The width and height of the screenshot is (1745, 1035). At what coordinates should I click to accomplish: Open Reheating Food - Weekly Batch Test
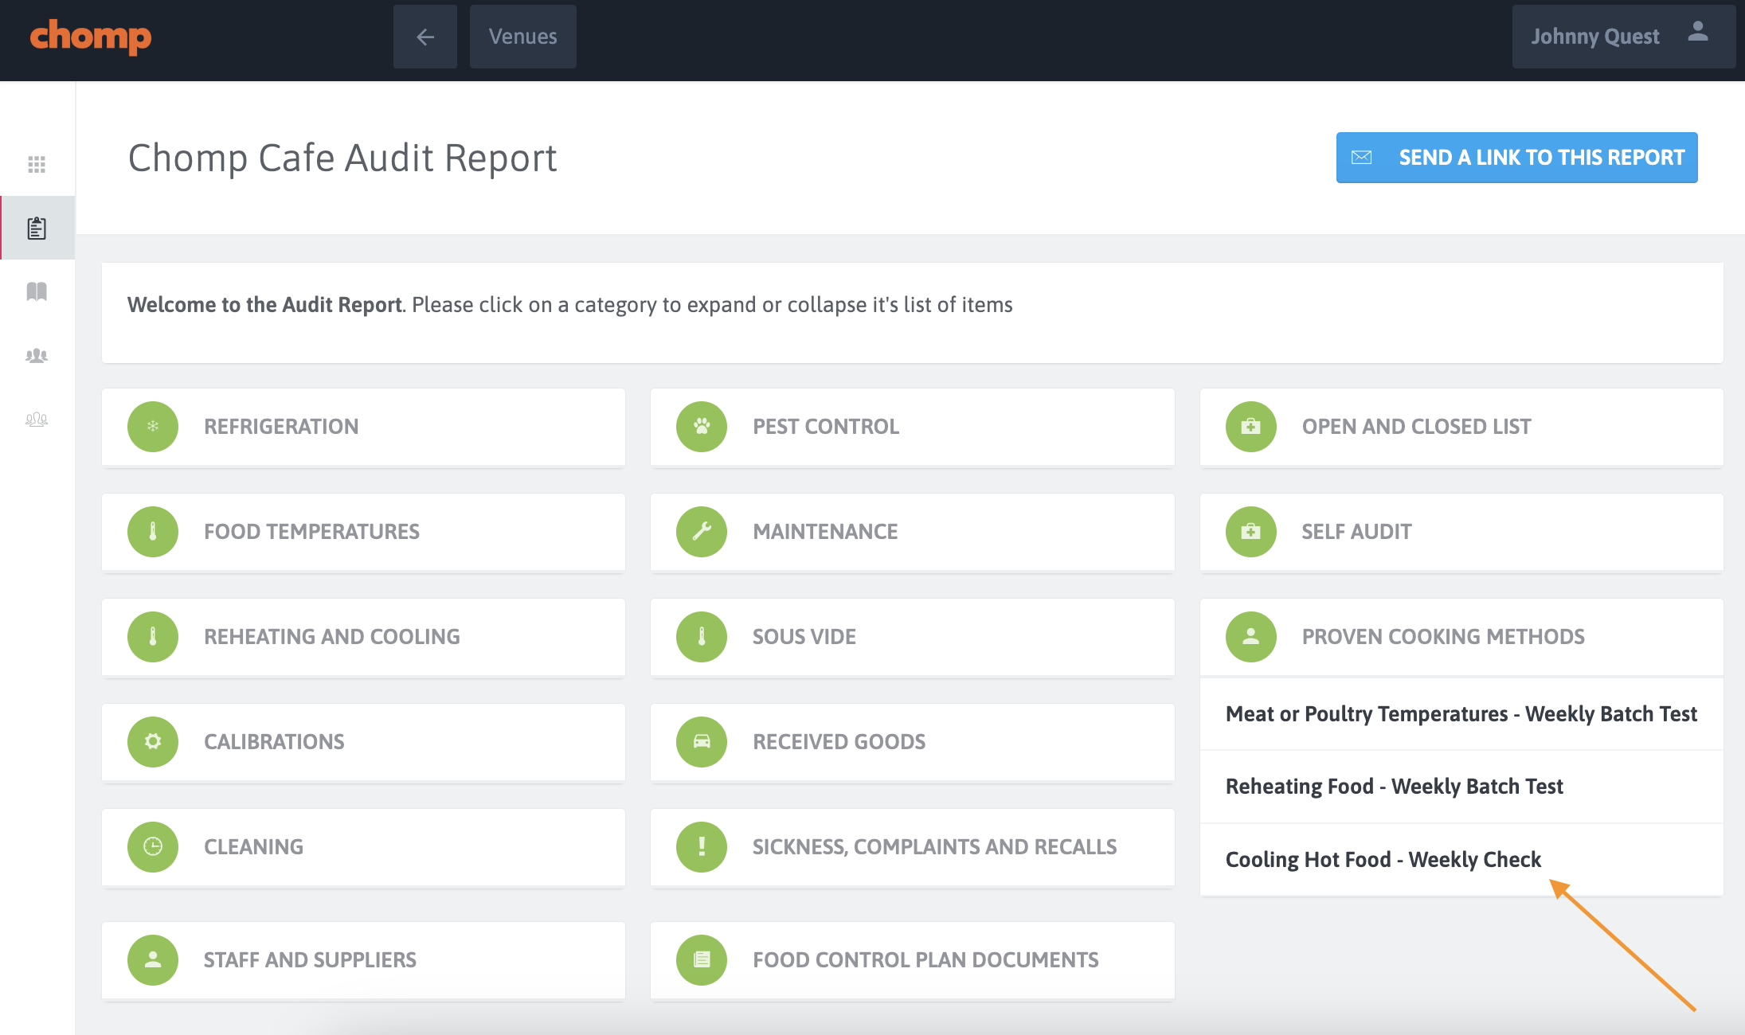pos(1394,787)
